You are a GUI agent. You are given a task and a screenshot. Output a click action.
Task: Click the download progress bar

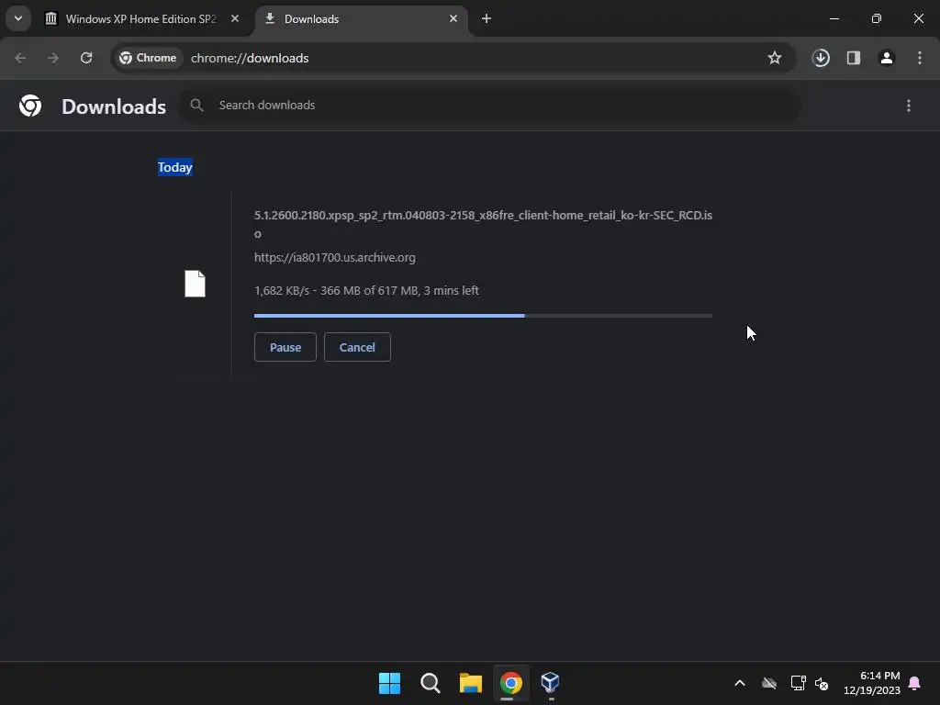pyautogui.click(x=483, y=316)
